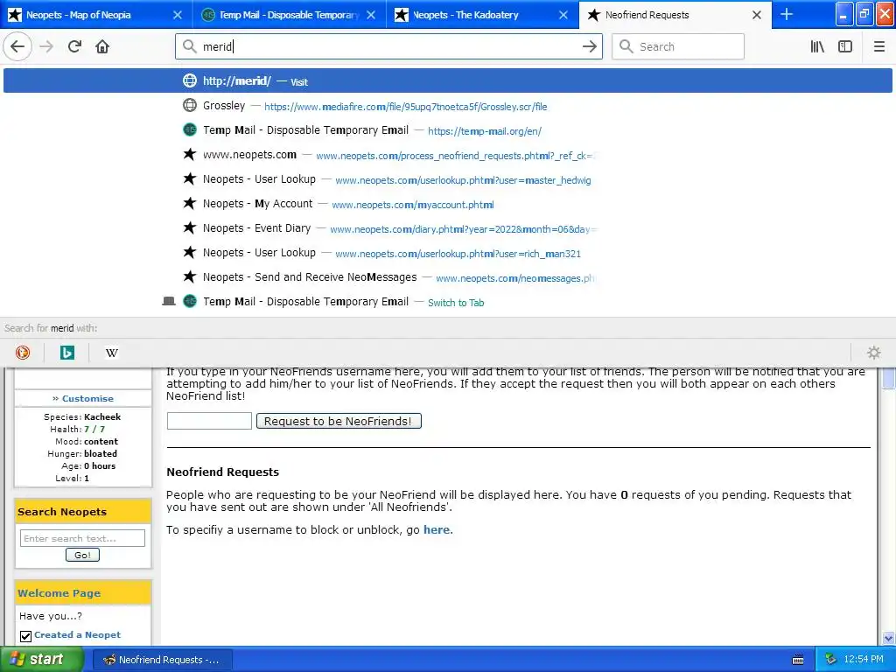Viewport: 896px width, 672px height.
Task: Open the home page via house icon
Action: point(102,46)
